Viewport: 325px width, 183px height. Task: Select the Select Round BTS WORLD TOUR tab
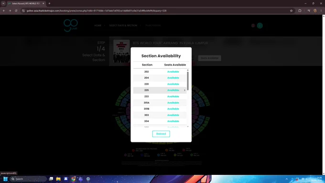(25, 3)
